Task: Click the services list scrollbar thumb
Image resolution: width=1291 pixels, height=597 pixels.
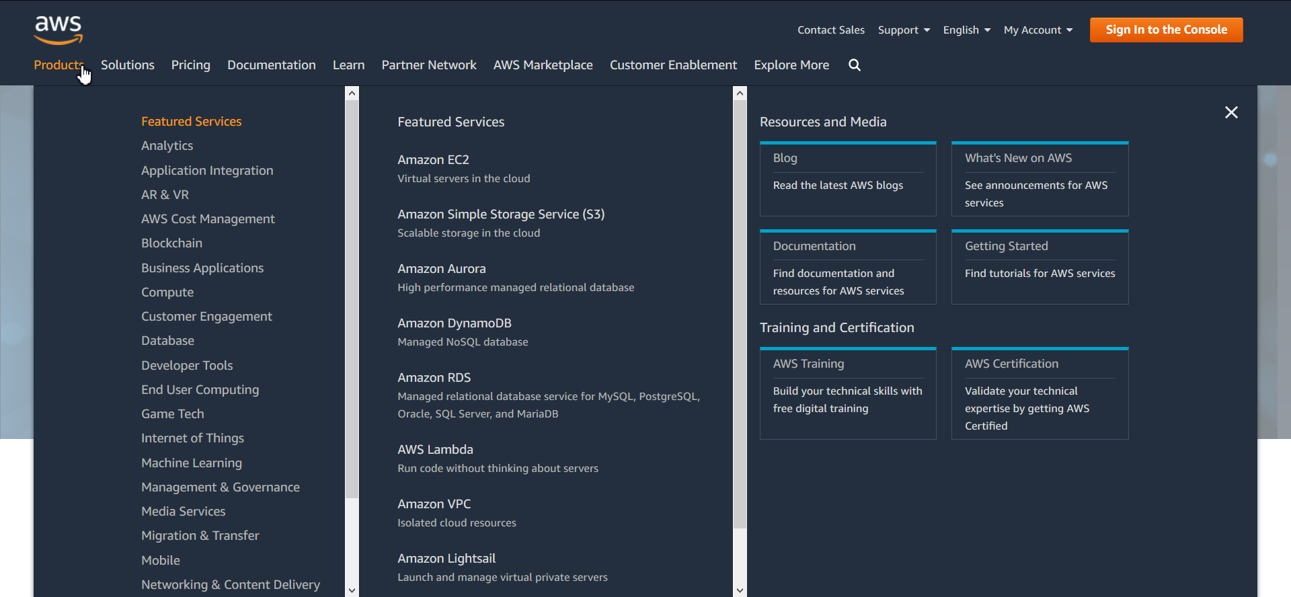Action: [740, 315]
